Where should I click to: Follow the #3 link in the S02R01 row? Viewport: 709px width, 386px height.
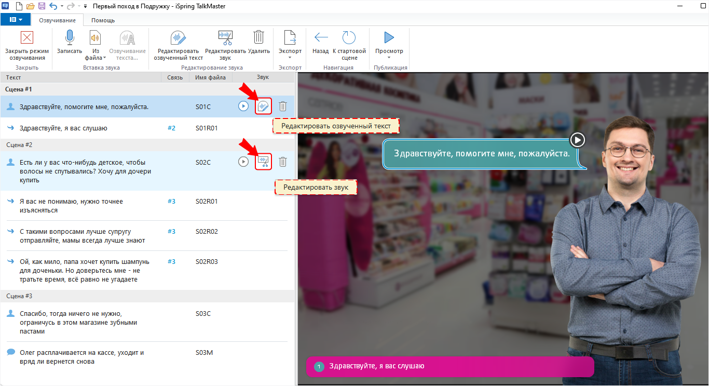(x=172, y=201)
